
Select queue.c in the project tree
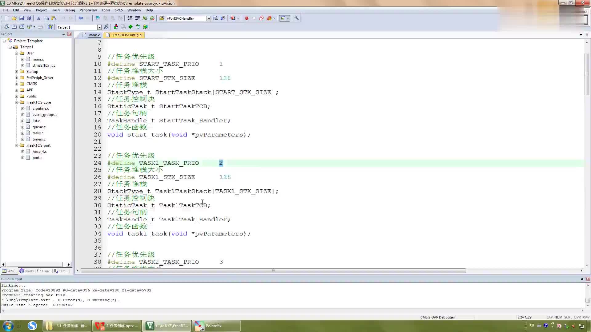39,127
